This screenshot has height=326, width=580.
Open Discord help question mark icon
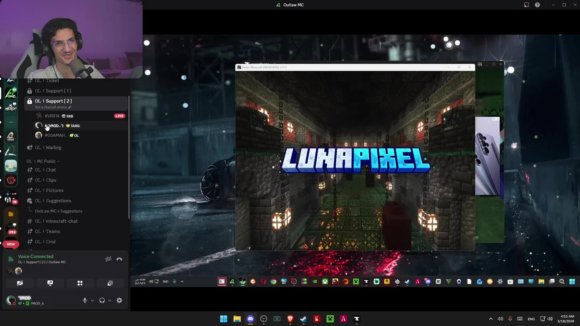pyautogui.click(x=537, y=5)
